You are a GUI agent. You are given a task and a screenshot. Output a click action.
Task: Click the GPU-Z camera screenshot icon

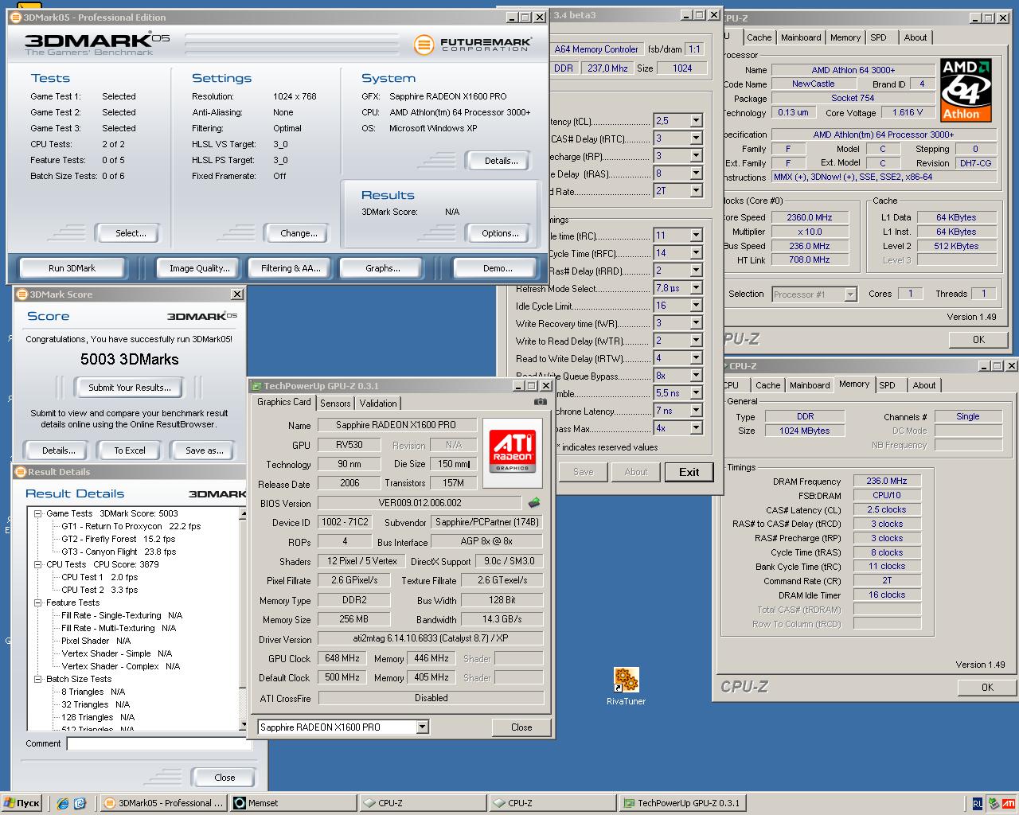[x=541, y=402]
